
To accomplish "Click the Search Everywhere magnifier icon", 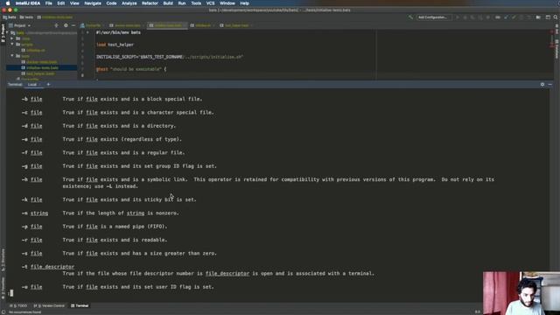I will 556,17.
